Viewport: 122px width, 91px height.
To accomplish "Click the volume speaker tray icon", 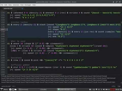I will (x=104, y=89).
